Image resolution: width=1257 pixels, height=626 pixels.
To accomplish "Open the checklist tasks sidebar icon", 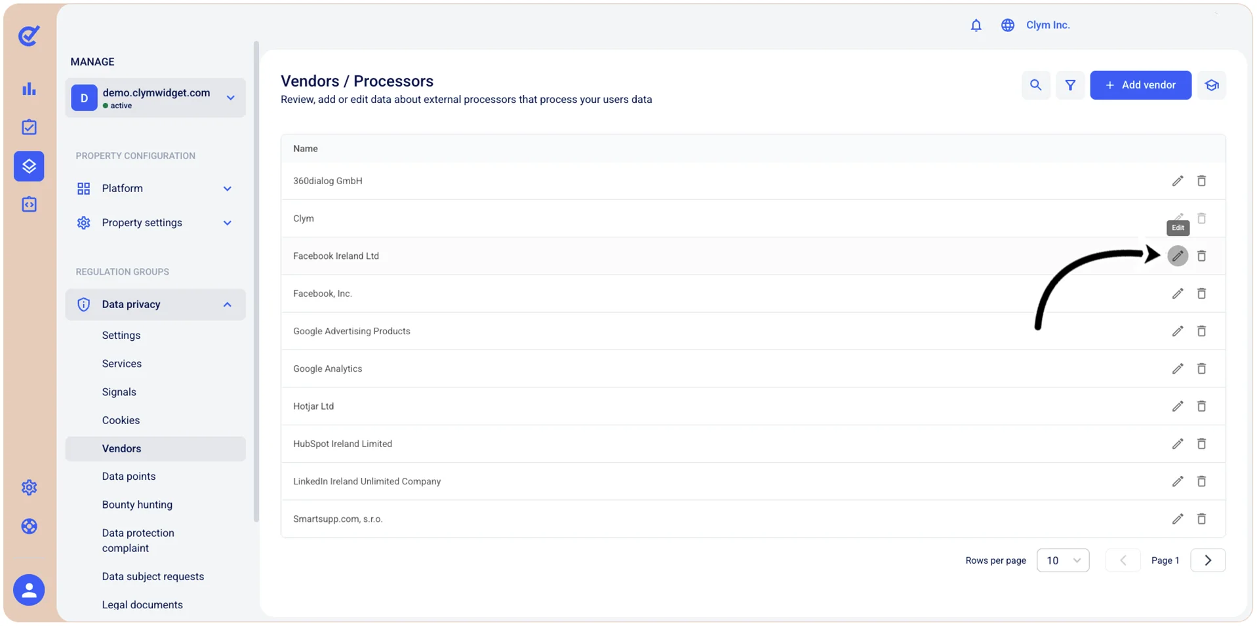I will tap(29, 127).
